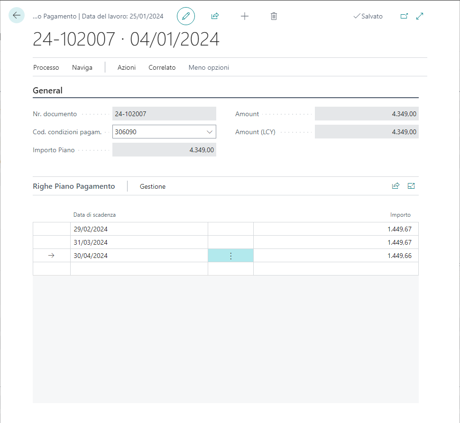The width and height of the screenshot is (460, 423).
Task: Collapse the General section header
Action: (47, 91)
